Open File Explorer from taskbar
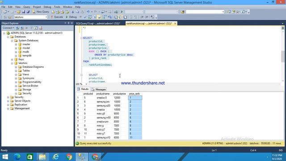The height and width of the screenshot is (161, 286). [42, 157]
